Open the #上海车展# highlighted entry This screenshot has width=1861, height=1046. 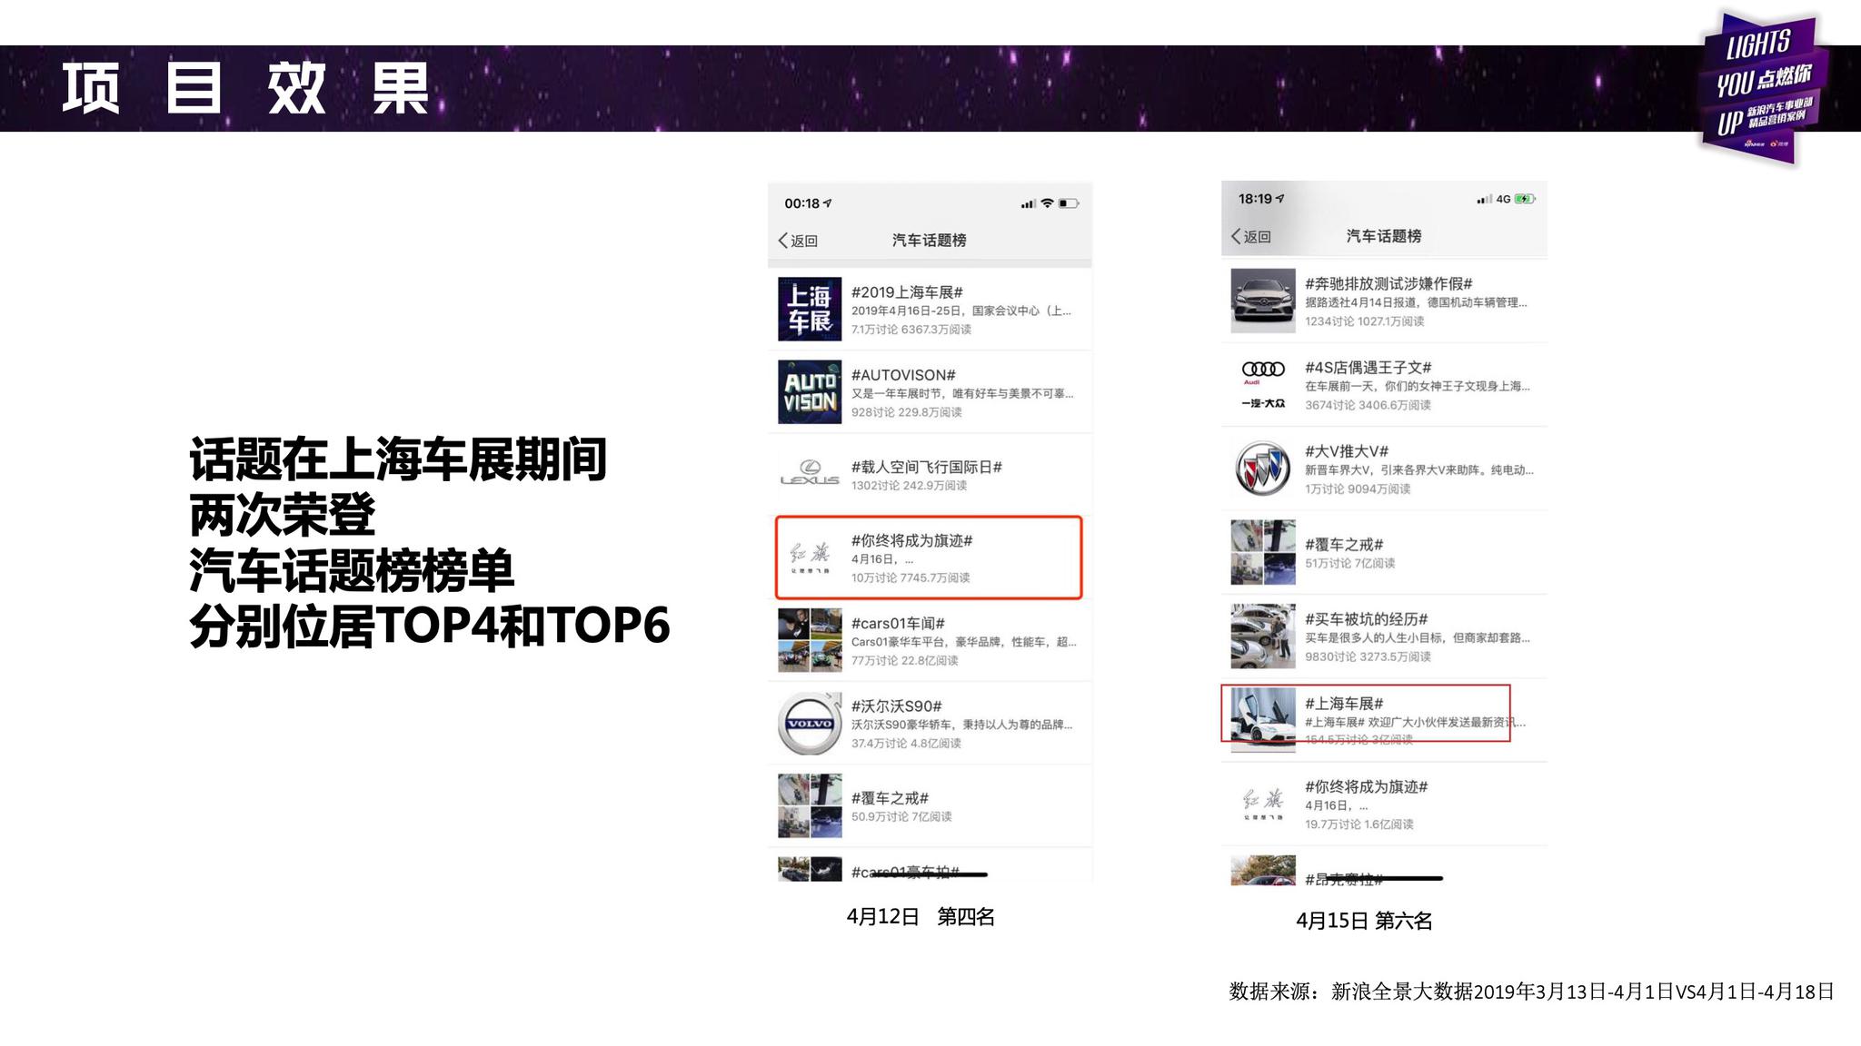[1344, 704]
